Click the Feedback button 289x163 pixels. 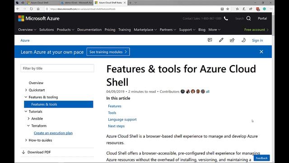coord(261,158)
